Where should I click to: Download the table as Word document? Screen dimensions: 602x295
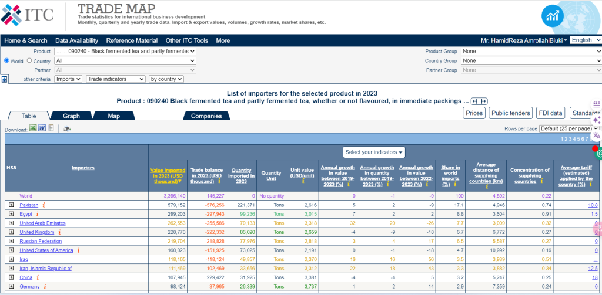coord(42,128)
